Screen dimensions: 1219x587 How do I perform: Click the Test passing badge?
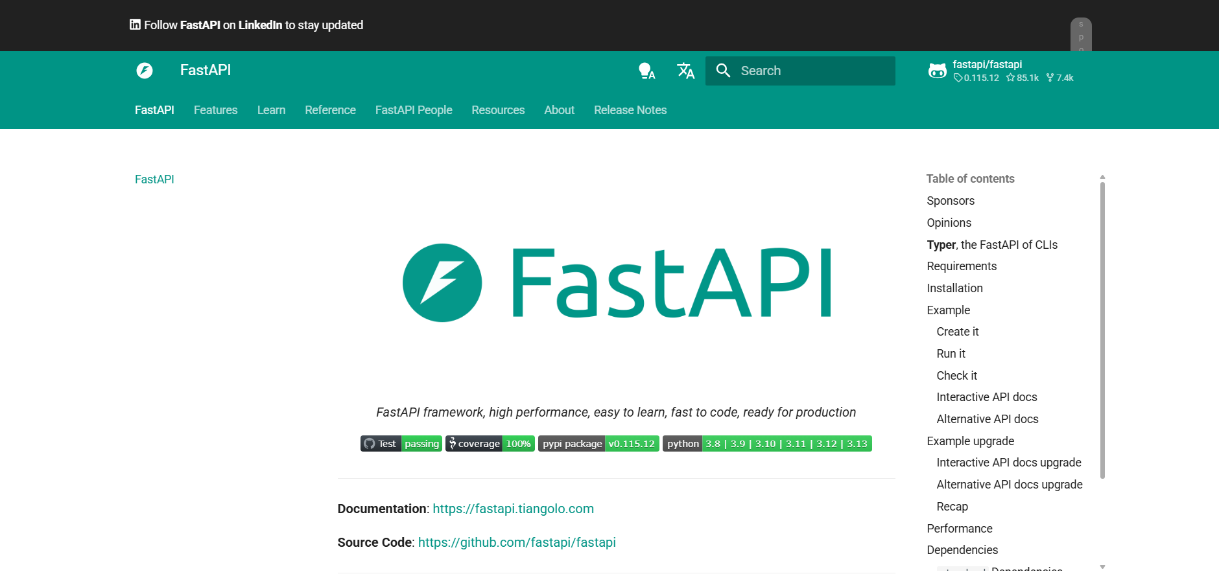(x=401, y=444)
